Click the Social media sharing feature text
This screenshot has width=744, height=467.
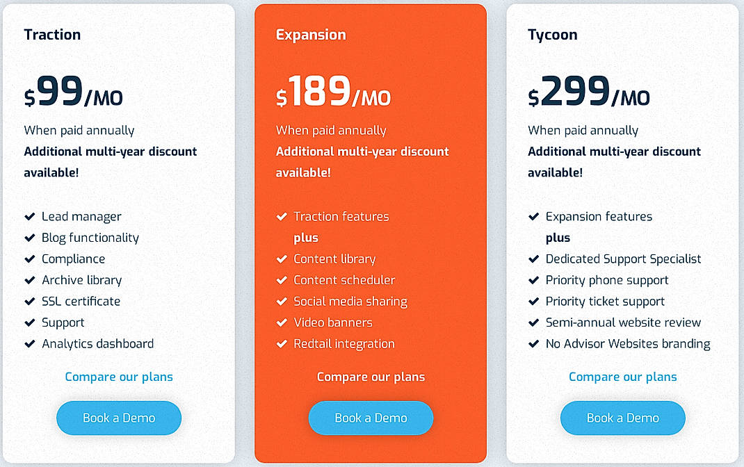(x=350, y=302)
